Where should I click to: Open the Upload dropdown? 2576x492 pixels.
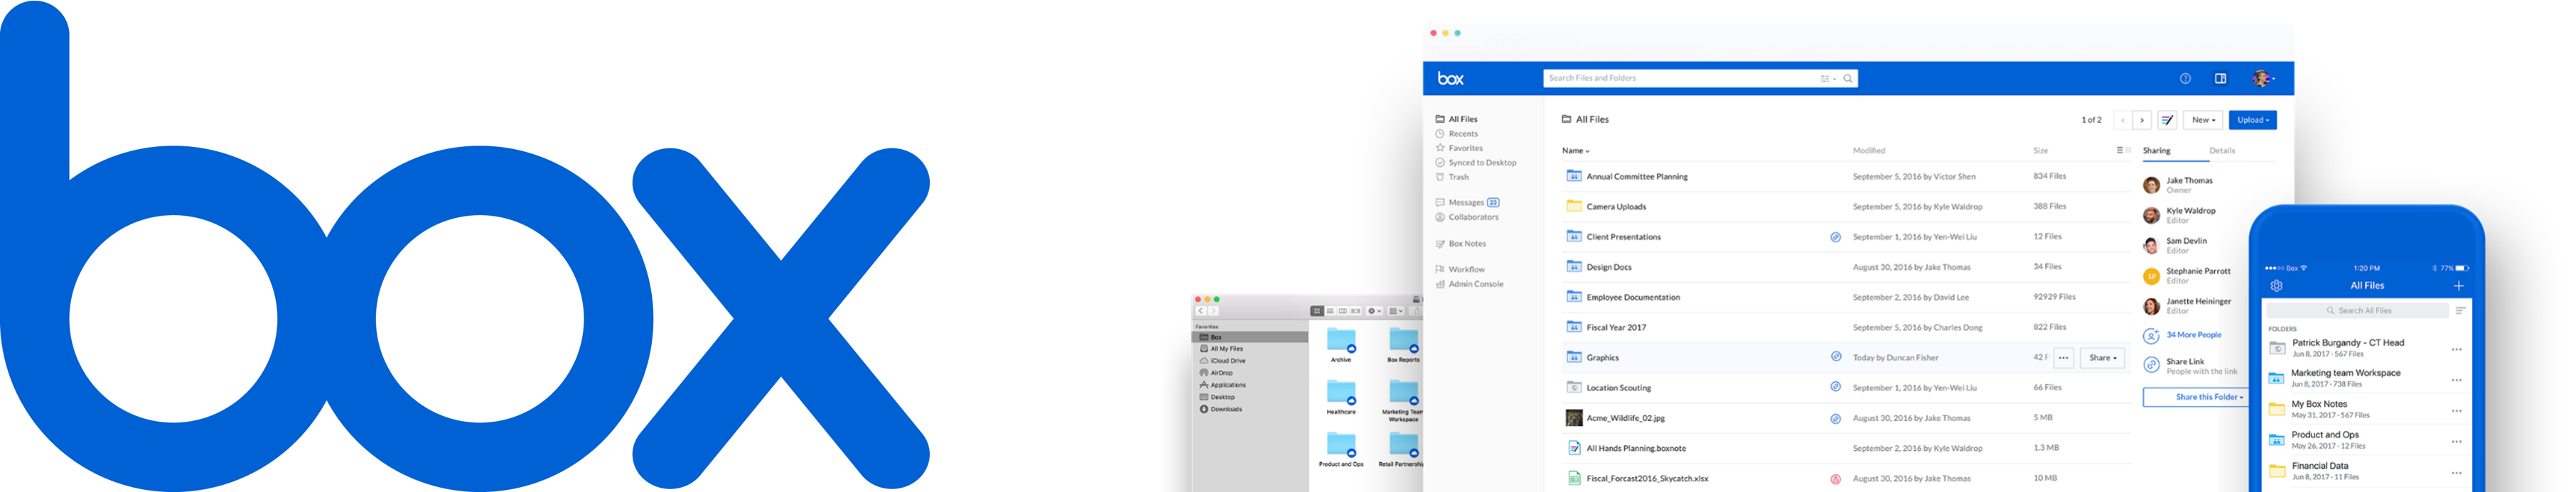coord(2252,120)
